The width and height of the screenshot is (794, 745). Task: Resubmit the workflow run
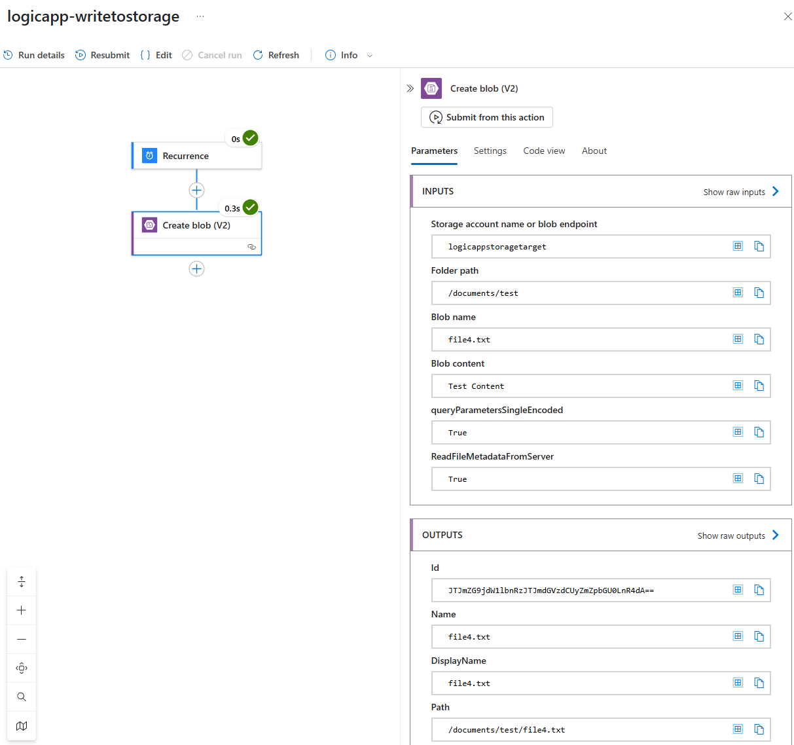[103, 55]
